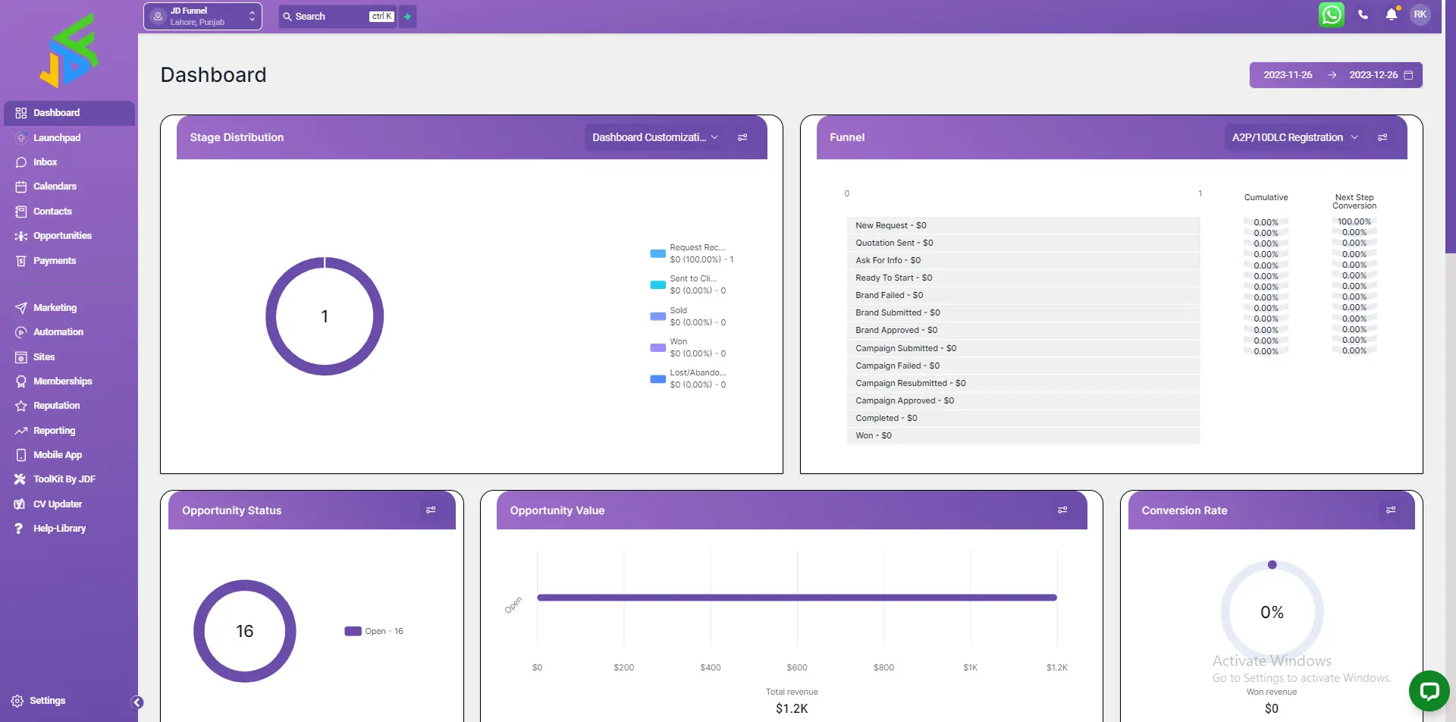Open the JD Funnel account switcher
The width and height of the screenshot is (1456, 722).
pos(202,17)
